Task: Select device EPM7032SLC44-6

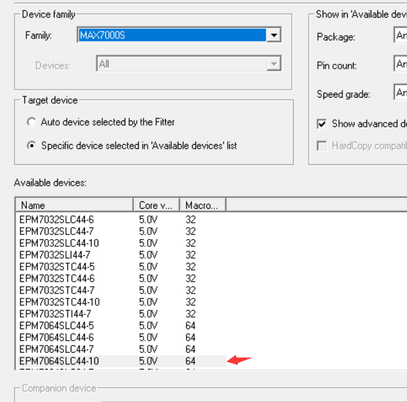Action: pos(57,220)
